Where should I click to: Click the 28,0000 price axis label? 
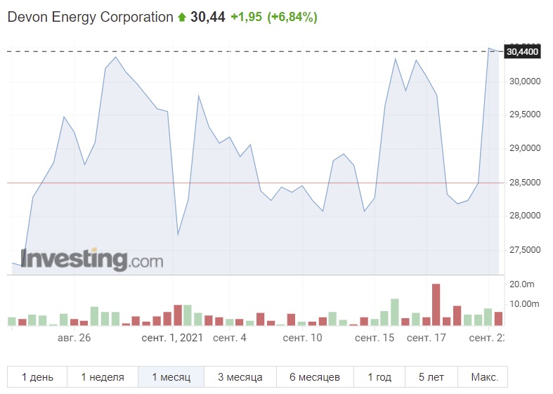pyautogui.click(x=525, y=216)
